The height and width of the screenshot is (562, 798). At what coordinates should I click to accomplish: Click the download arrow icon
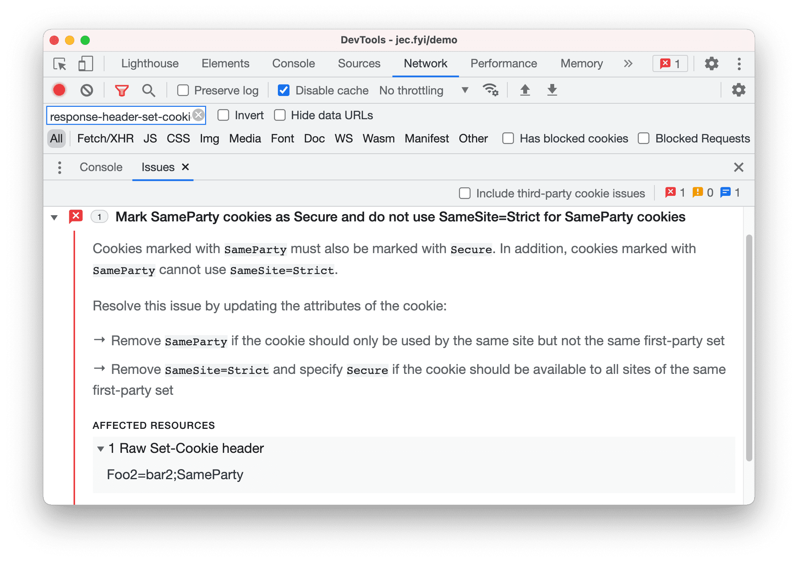[550, 91]
